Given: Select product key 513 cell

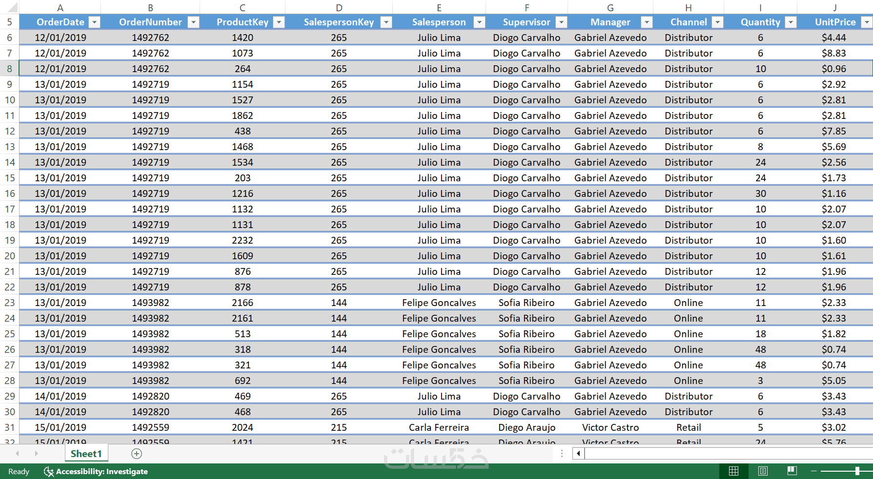Looking at the screenshot, I should pos(243,334).
